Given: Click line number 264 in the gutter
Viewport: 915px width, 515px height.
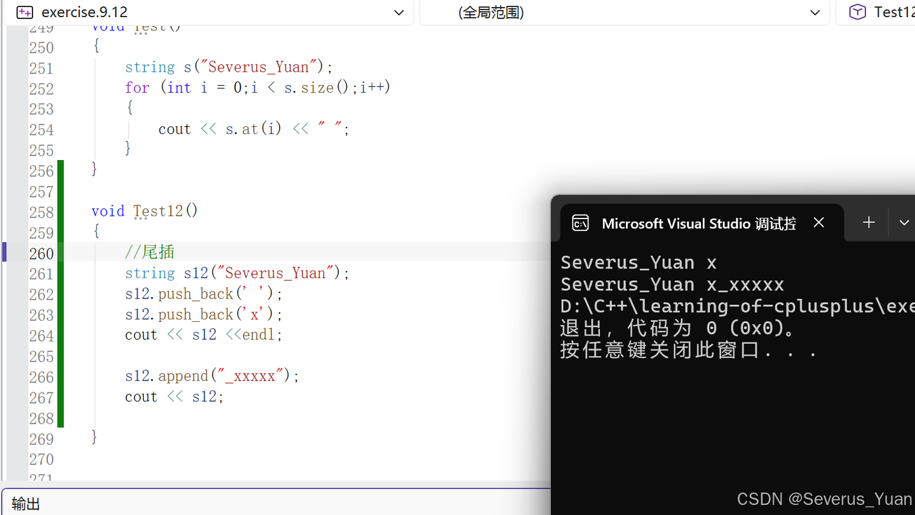Looking at the screenshot, I should click(x=41, y=336).
